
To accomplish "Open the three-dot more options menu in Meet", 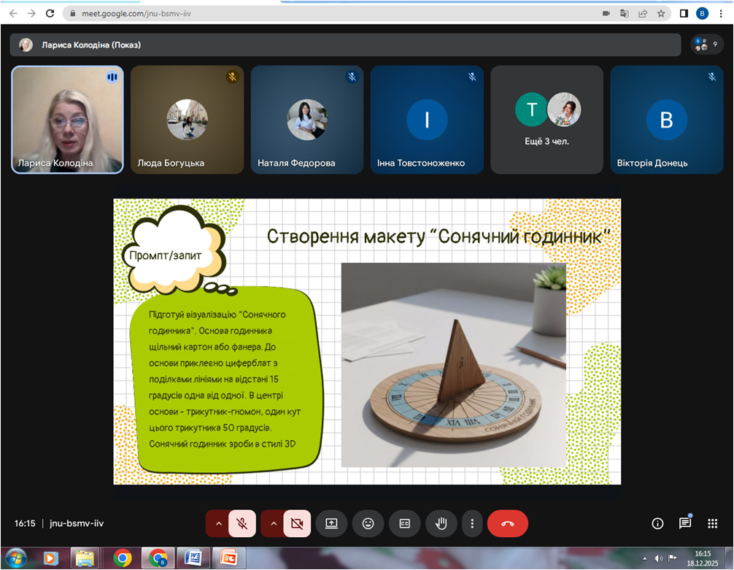I will click(x=472, y=523).
